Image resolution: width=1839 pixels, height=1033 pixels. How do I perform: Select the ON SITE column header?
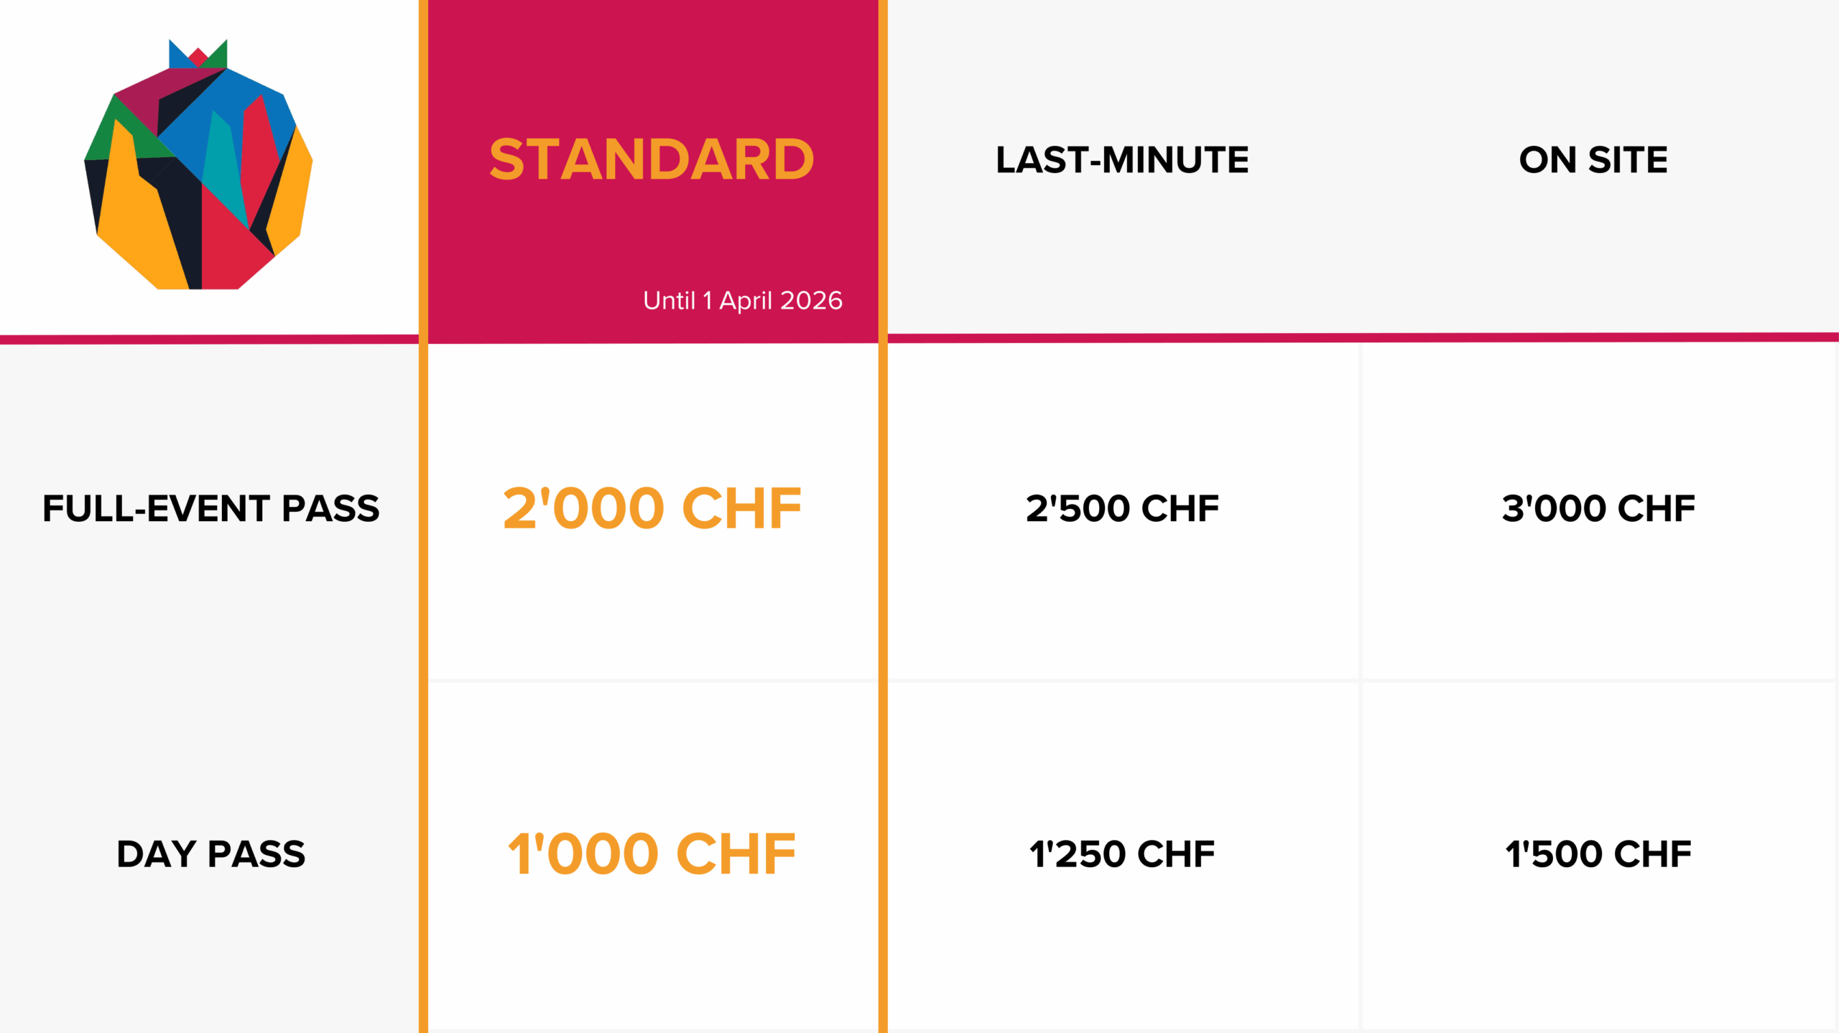[1593, 159]
